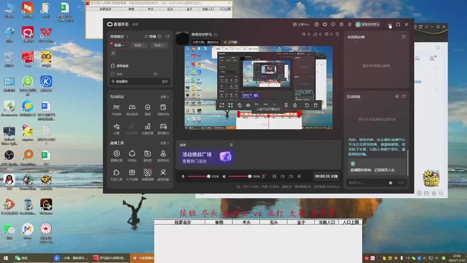Open the audience link icon beside PK
This screenshot has width=467, height=263.
point(132,109)
